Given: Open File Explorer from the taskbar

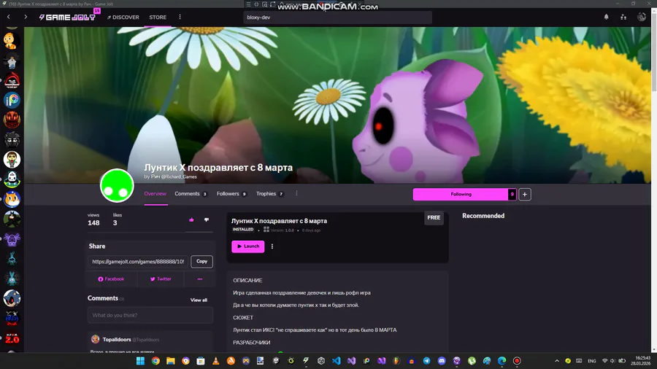Looking at the screenshot, I should [171, 361].
